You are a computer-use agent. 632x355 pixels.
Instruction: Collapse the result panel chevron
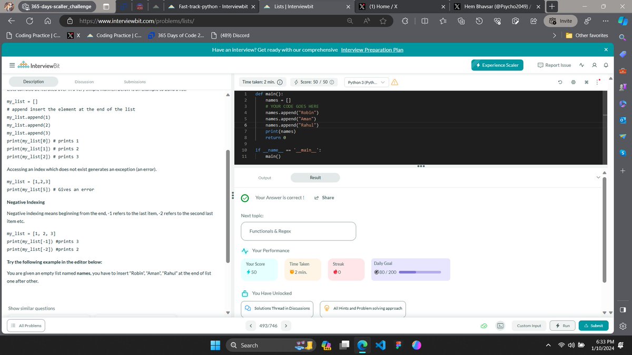click(598, 178)
